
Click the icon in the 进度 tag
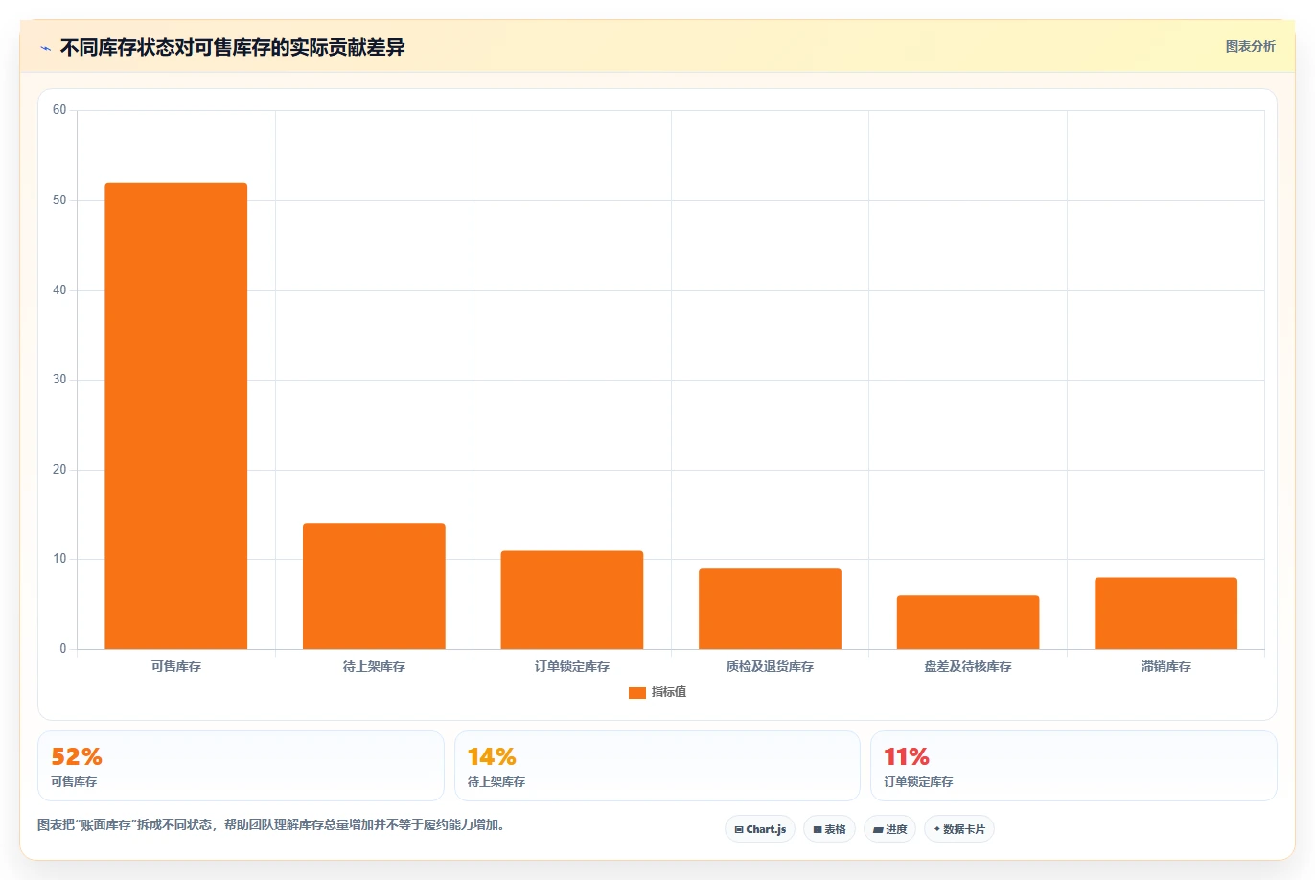tap(878, 829)
